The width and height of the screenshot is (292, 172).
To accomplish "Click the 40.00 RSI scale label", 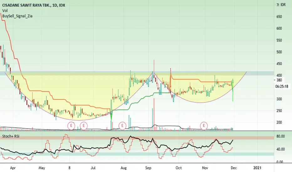I will (x=281, y=149).
